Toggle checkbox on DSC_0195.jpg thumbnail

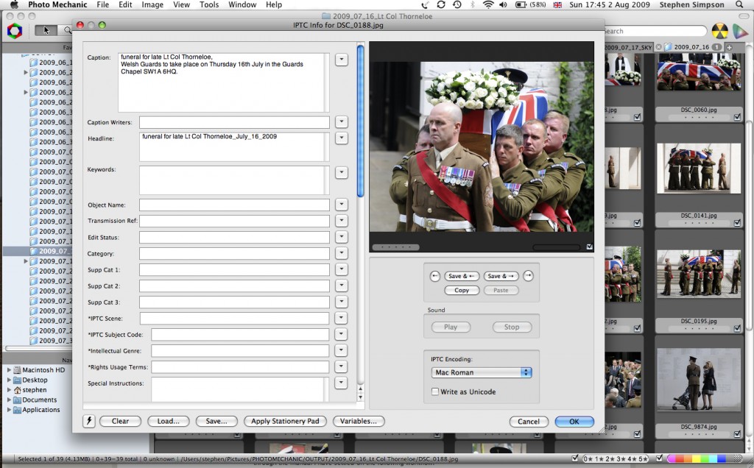pos(737,328)
